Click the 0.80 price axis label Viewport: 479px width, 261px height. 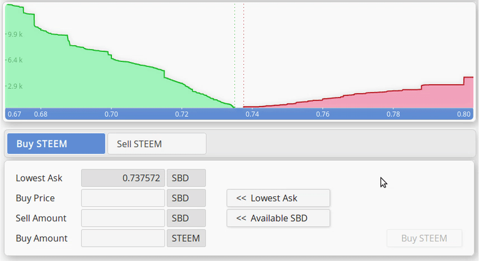463,114
